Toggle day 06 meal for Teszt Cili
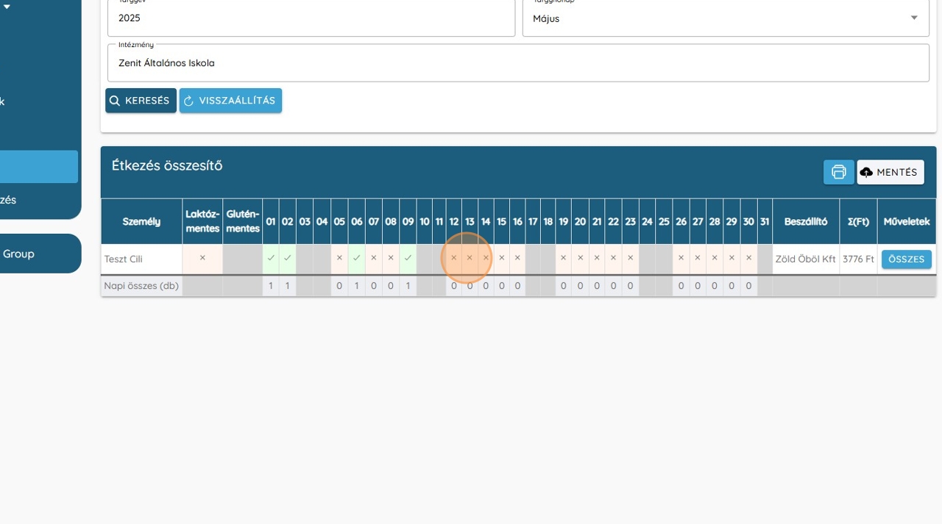The image size is (942, 524). click(357, 258)
